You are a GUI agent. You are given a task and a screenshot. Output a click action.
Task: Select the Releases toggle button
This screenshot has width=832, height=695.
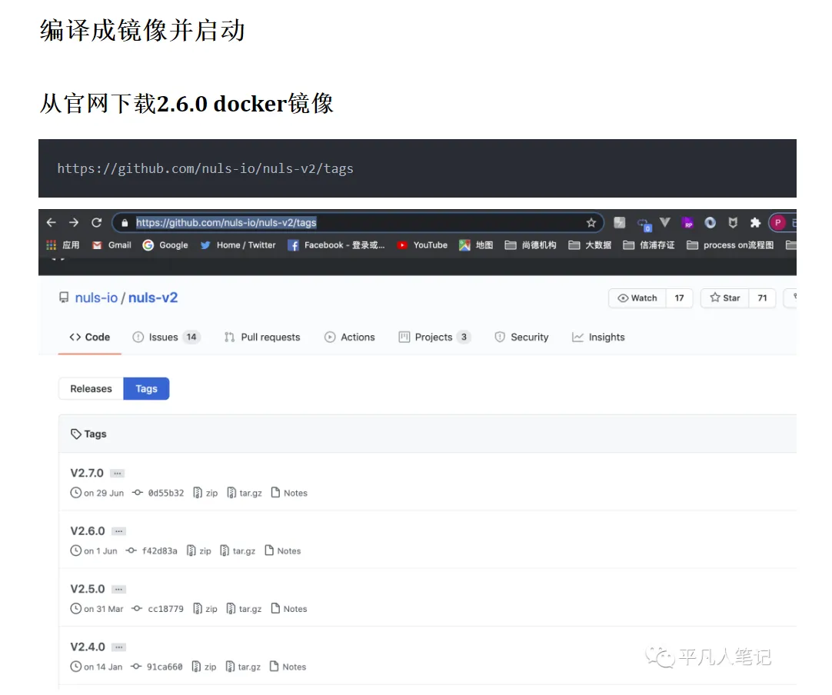coord(92,389)
